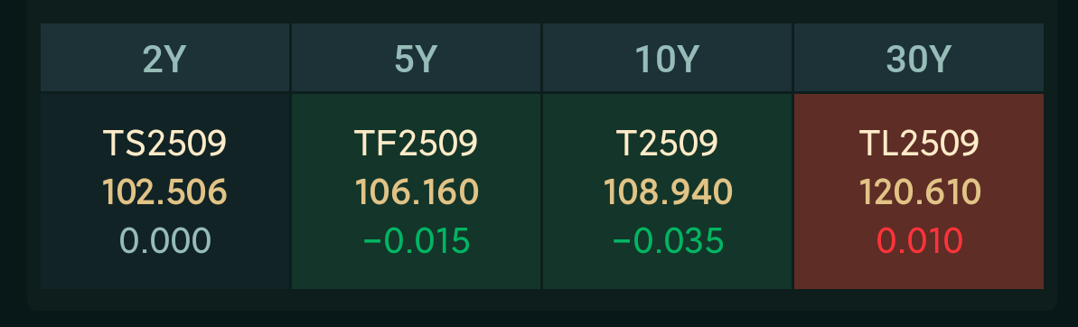Viewport: 1078px width, 327px height.
Task: Click the T2509 contract code
Action: (x=667, y=144)
